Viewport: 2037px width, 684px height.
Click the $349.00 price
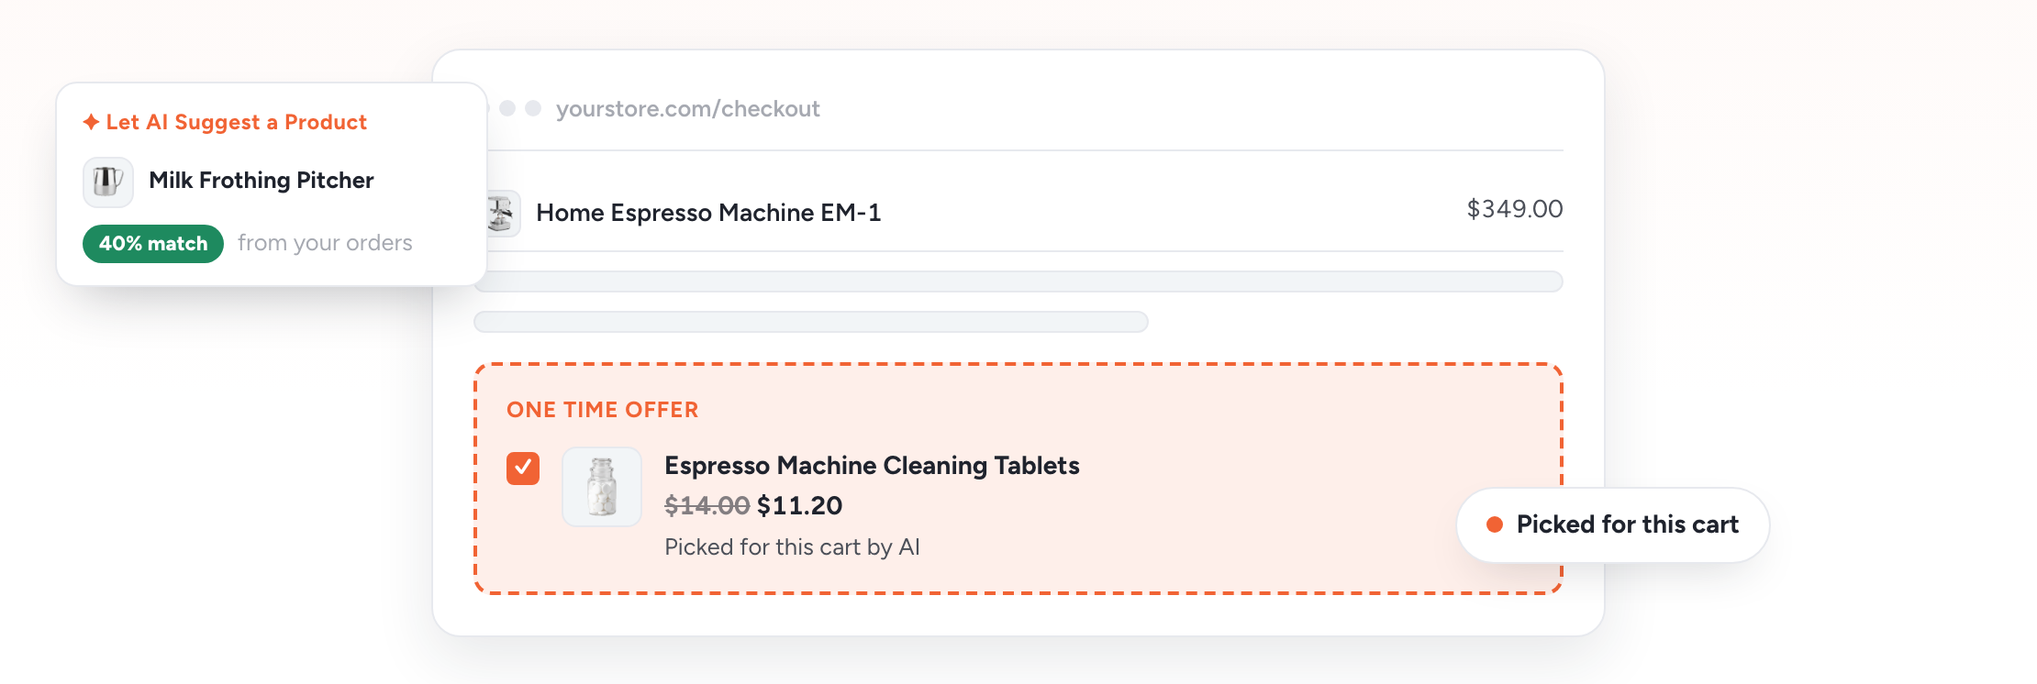click(1515, 209)
